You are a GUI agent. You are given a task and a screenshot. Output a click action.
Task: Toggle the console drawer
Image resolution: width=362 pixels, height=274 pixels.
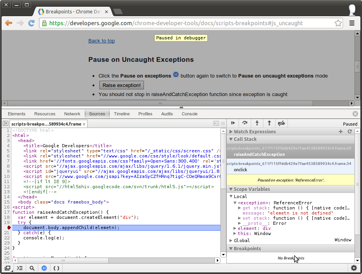click(x=20, y=268)
